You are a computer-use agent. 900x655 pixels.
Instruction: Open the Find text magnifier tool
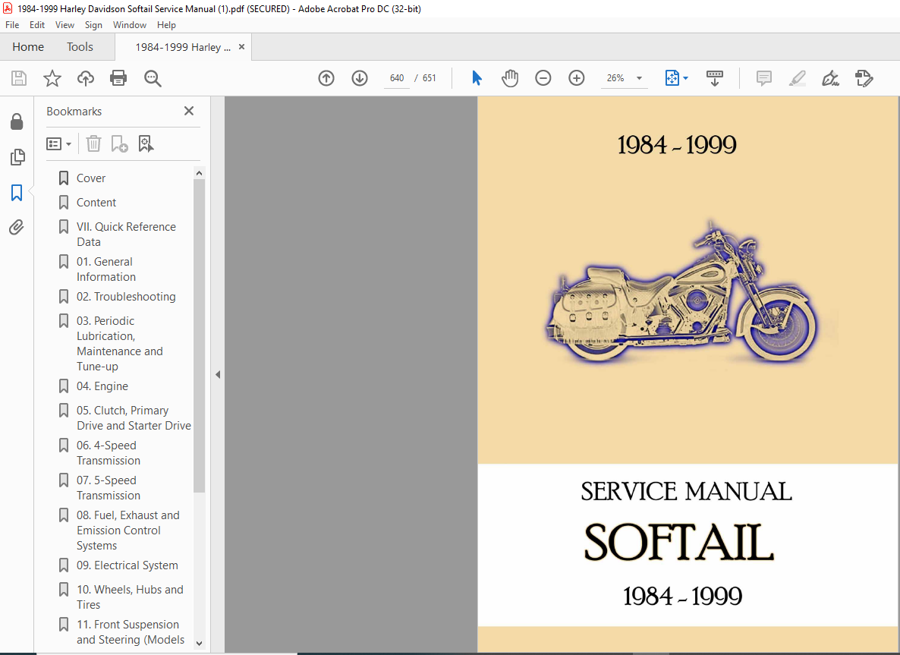(153, 78)
